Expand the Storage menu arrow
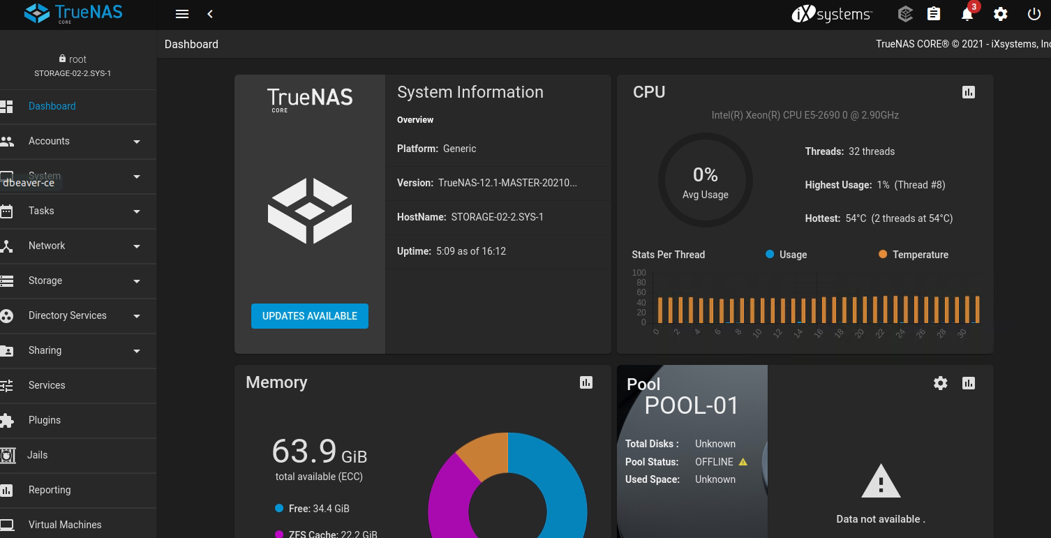The width and height of the screenshot is (1051, 538). 137,281
